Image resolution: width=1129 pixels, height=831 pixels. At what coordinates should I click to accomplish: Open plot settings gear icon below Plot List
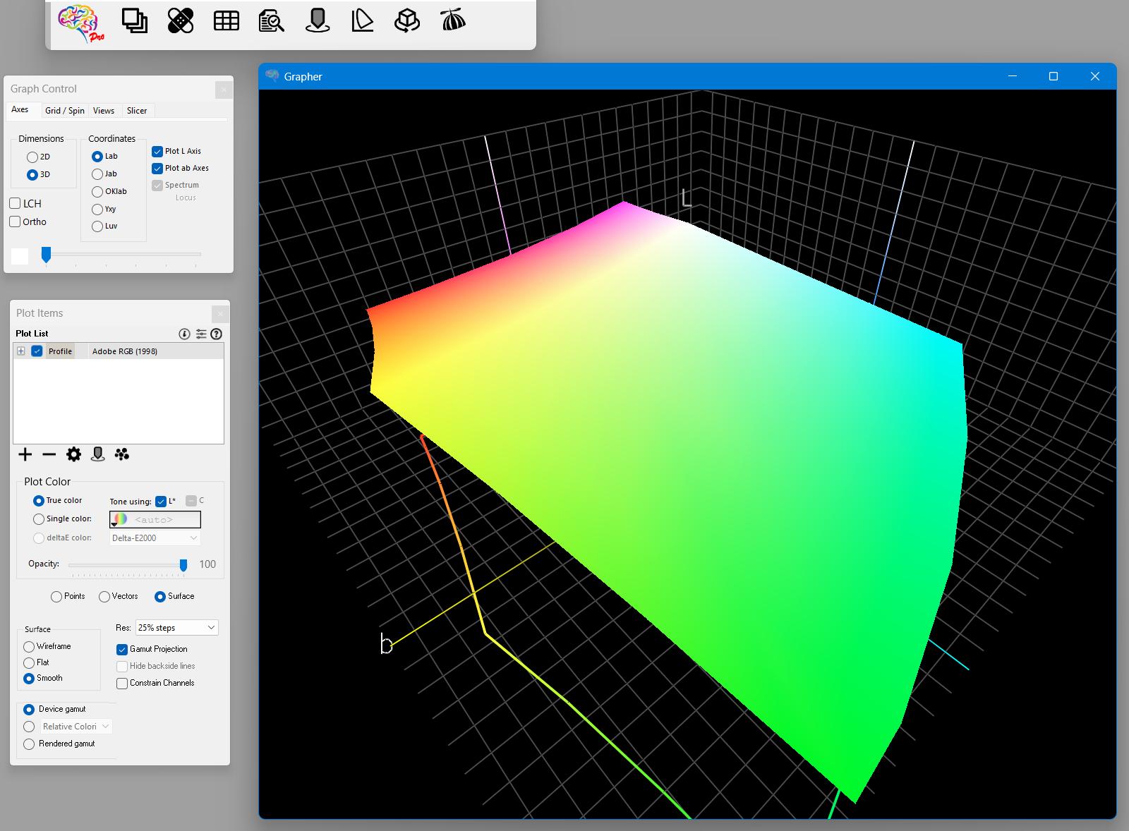pyautogui.click(x=73, y=454)
